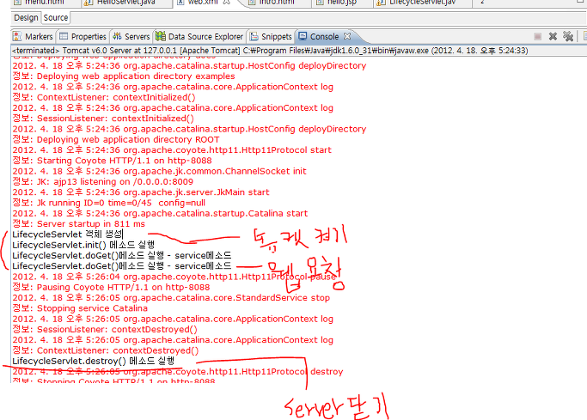This screenshot has width=587, height=420.
Task: Click the Console monitor icon
Action: point(303,36)
